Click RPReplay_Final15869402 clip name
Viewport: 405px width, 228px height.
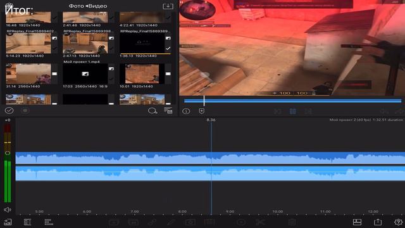pyautogui.click(x=30, y=31)
